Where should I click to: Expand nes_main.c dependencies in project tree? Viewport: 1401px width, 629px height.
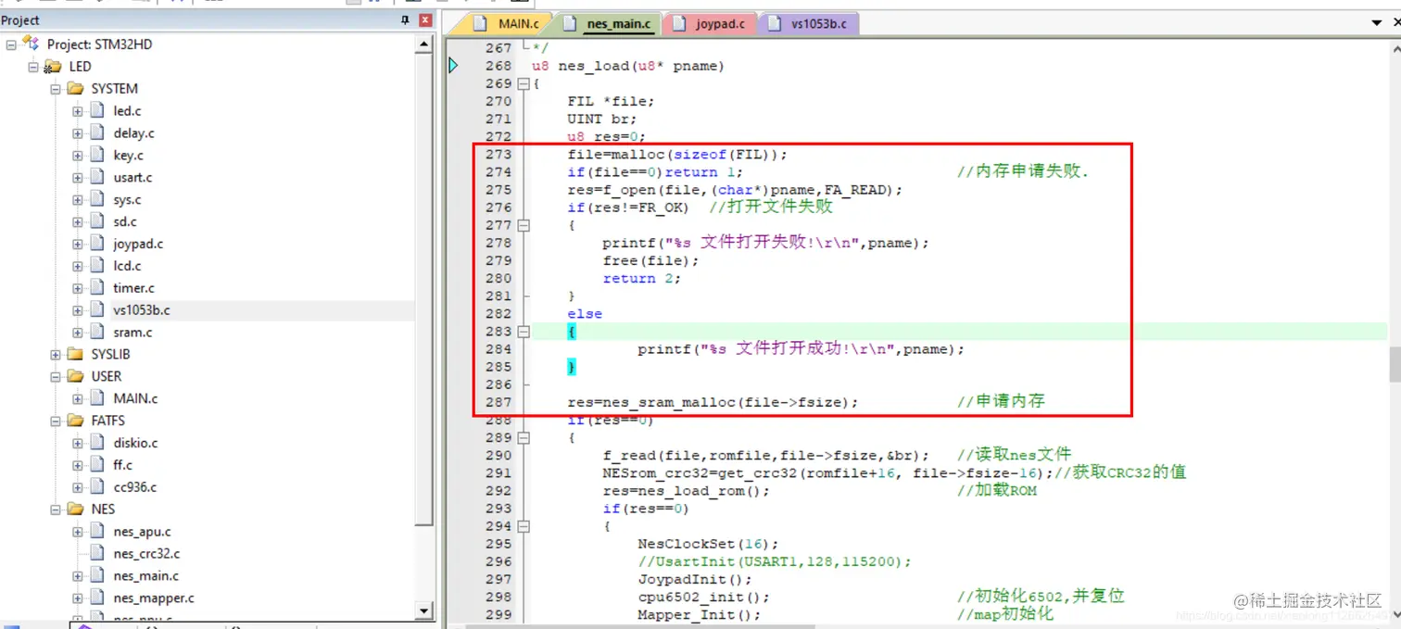[78, 575]
